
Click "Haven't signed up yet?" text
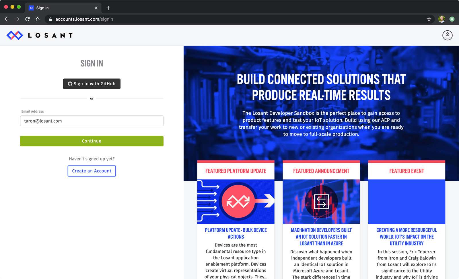(92, 159)
